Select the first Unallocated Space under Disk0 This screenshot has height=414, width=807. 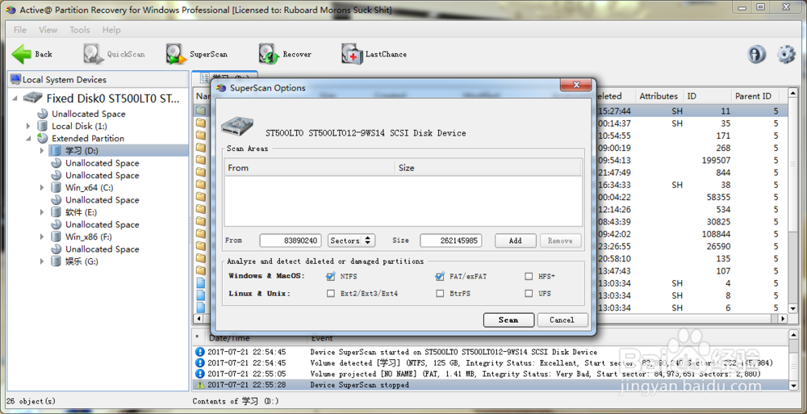(89, 114)
